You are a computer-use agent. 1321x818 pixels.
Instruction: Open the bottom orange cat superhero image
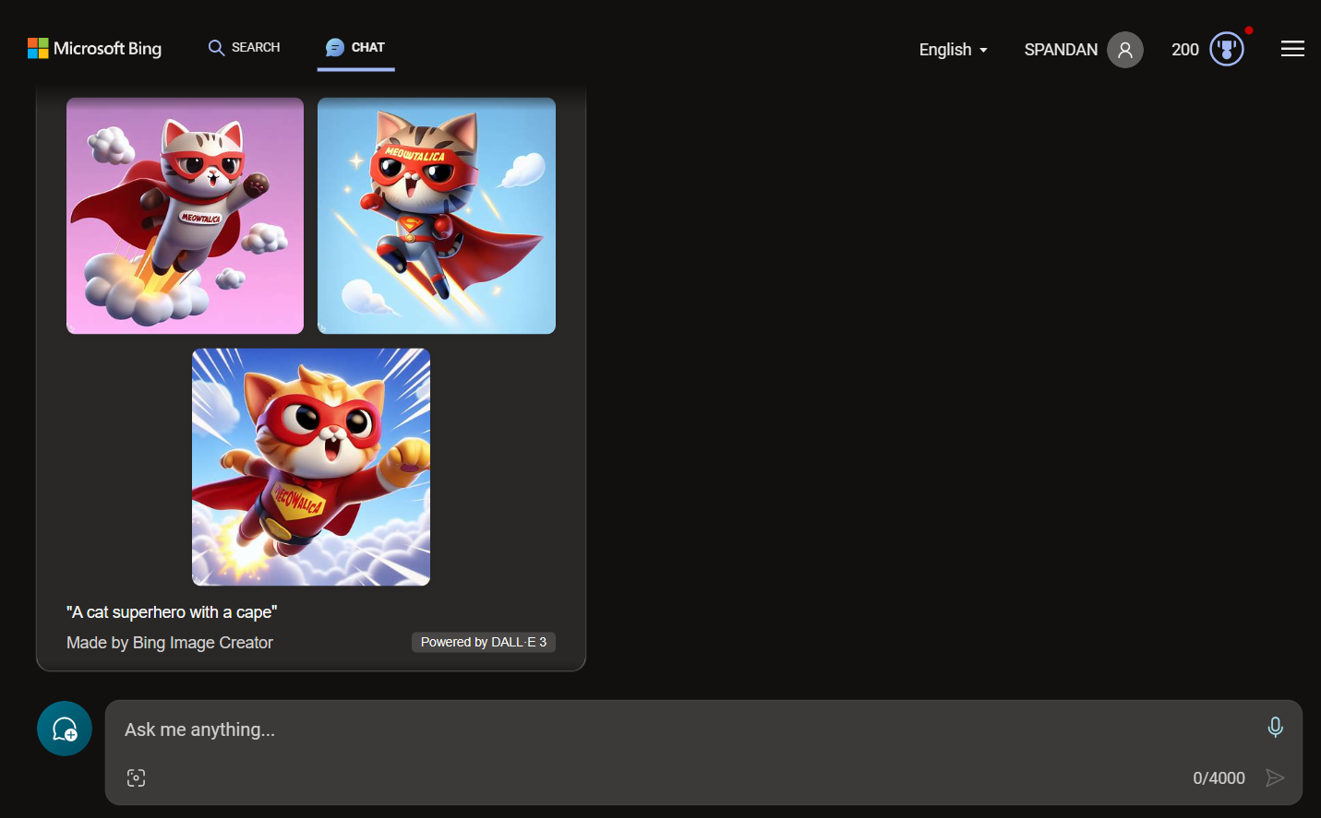[310, 466]
